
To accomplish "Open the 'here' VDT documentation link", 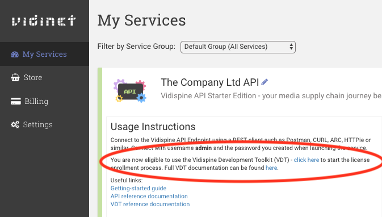I will click(x=271, y=168).
